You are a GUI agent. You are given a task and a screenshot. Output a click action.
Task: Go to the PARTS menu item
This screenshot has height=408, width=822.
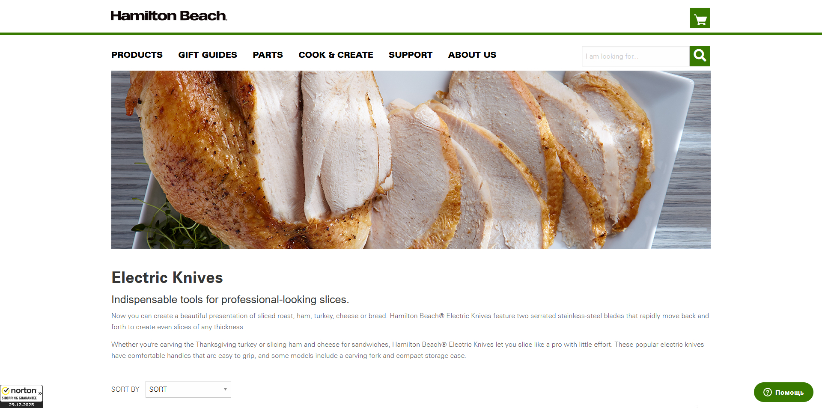[268, 55]
